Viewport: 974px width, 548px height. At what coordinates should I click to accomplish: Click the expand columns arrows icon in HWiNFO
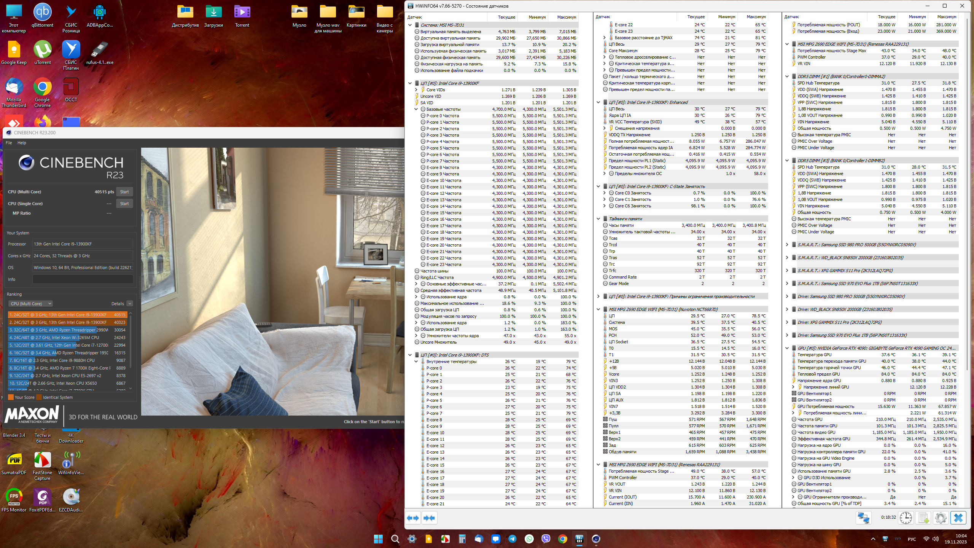pyautogui.click(x=413, y=518)
